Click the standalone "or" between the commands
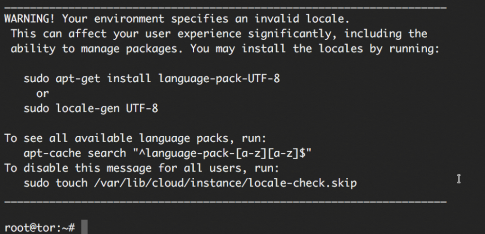Screen dimensions: 485x234 (x=43, y=94)
